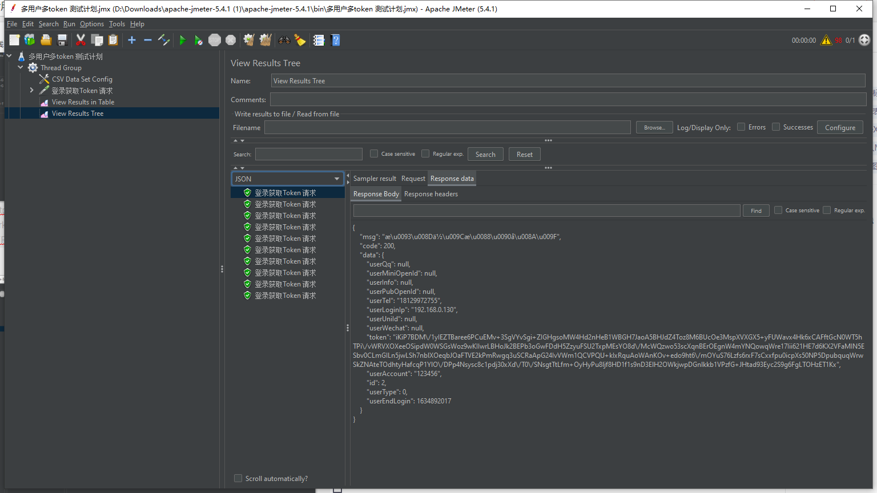Select View Results in Table node
Viewport: 877px width, 493px height.
coord(83,102)
